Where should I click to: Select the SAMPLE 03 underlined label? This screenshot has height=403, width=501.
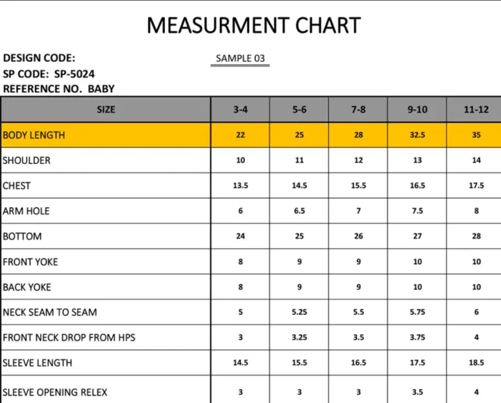[x=240, y=58]
